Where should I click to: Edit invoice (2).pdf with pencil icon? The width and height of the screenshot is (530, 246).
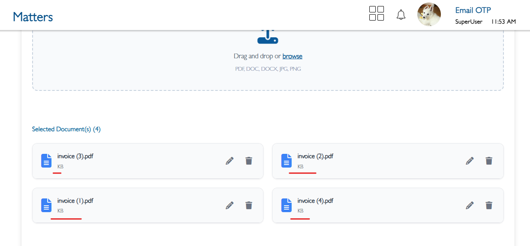470,161
